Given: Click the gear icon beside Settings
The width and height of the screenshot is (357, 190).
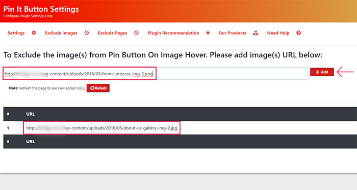Looking at the screenshot, I should click(34, 33).
